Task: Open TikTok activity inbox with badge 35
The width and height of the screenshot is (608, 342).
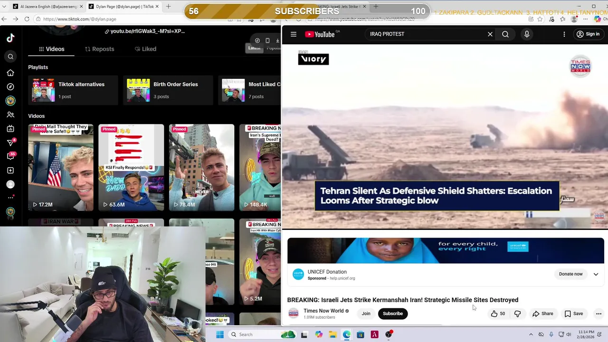Action: [x=10, y=156]
